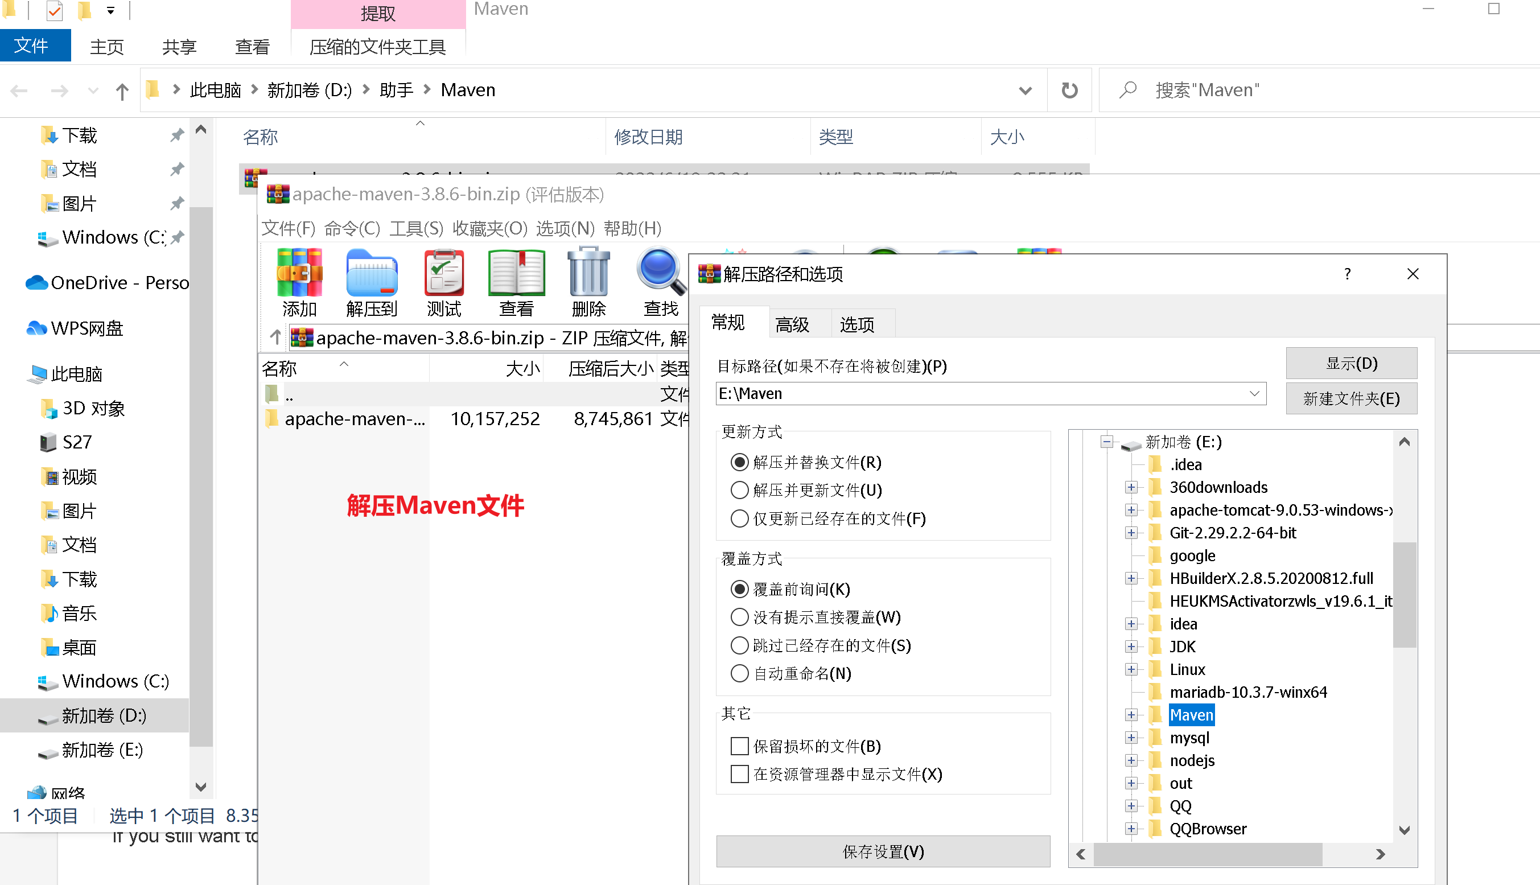Select 自动重命名(N) radio button
The height and width of the screenshot is (885, 1540).
pos(739,673)
